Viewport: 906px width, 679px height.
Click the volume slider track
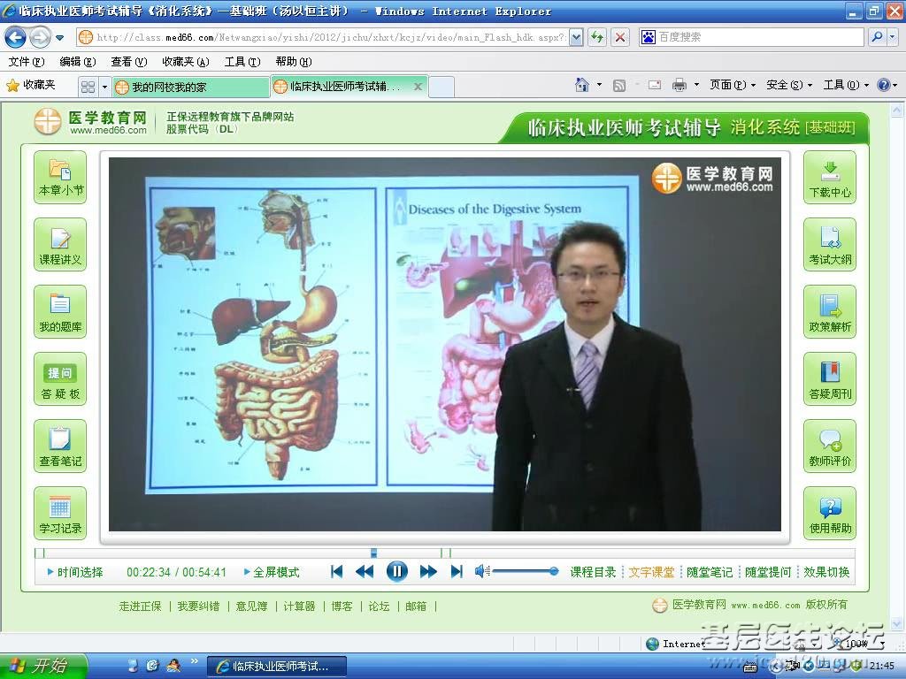[x=523, y=571]
